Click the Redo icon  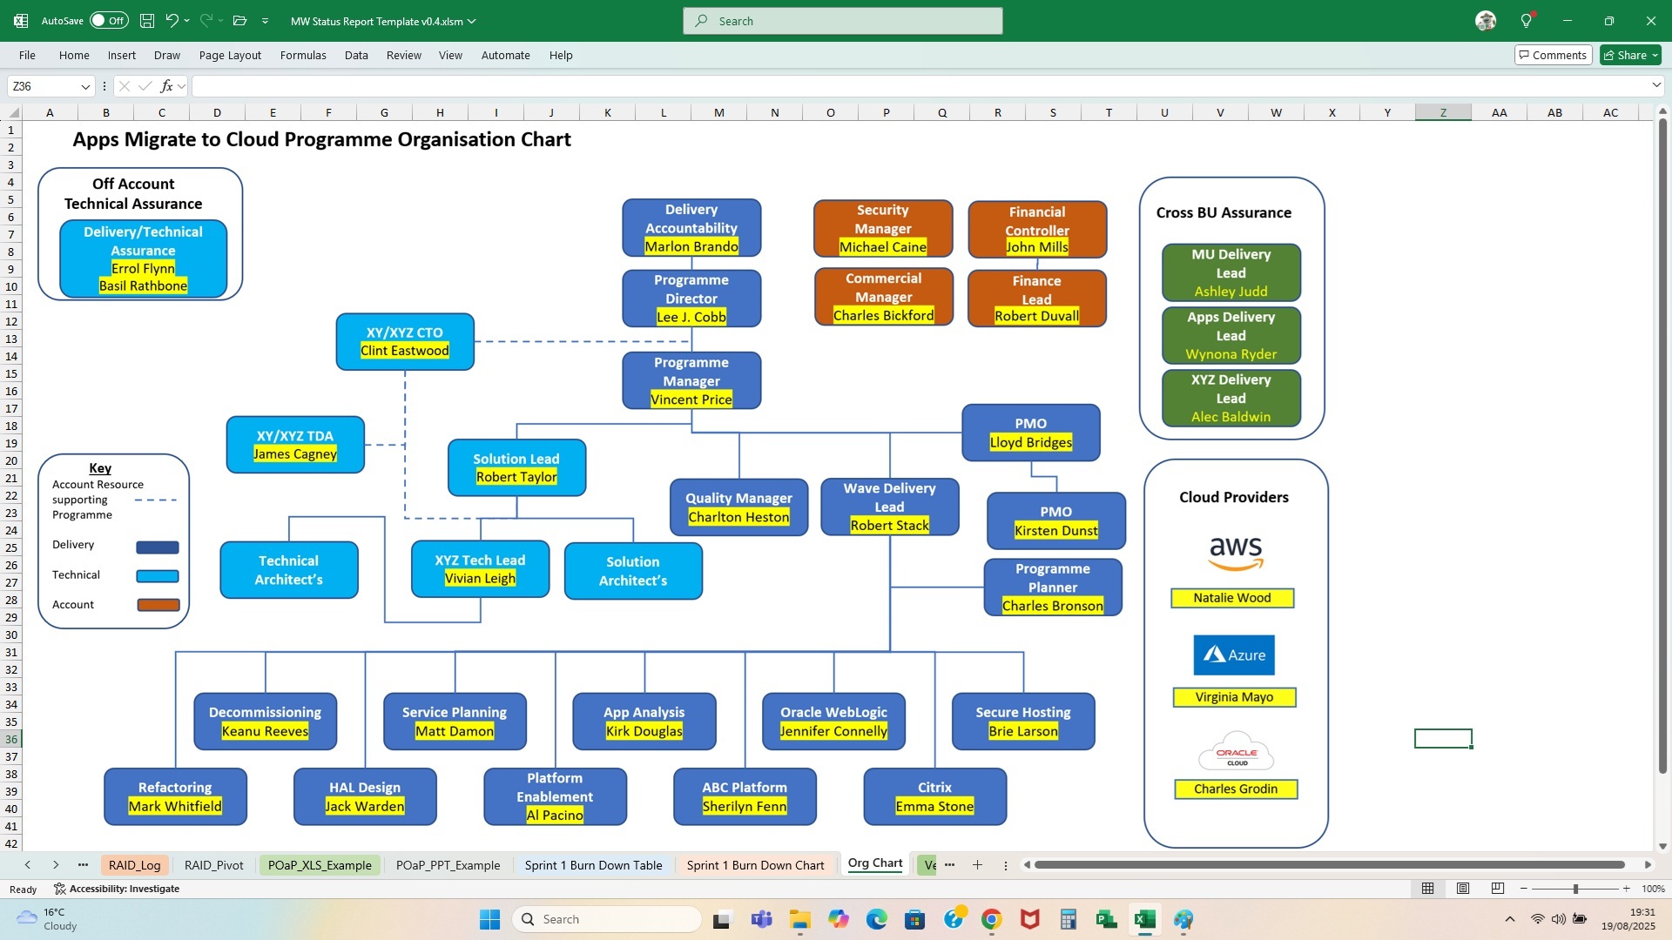point(204,20)
